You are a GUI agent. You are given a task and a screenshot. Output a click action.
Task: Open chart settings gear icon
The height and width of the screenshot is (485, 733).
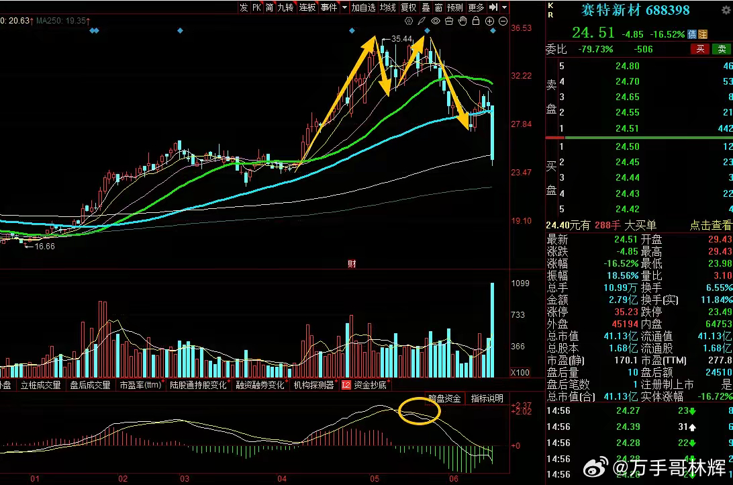409,21
